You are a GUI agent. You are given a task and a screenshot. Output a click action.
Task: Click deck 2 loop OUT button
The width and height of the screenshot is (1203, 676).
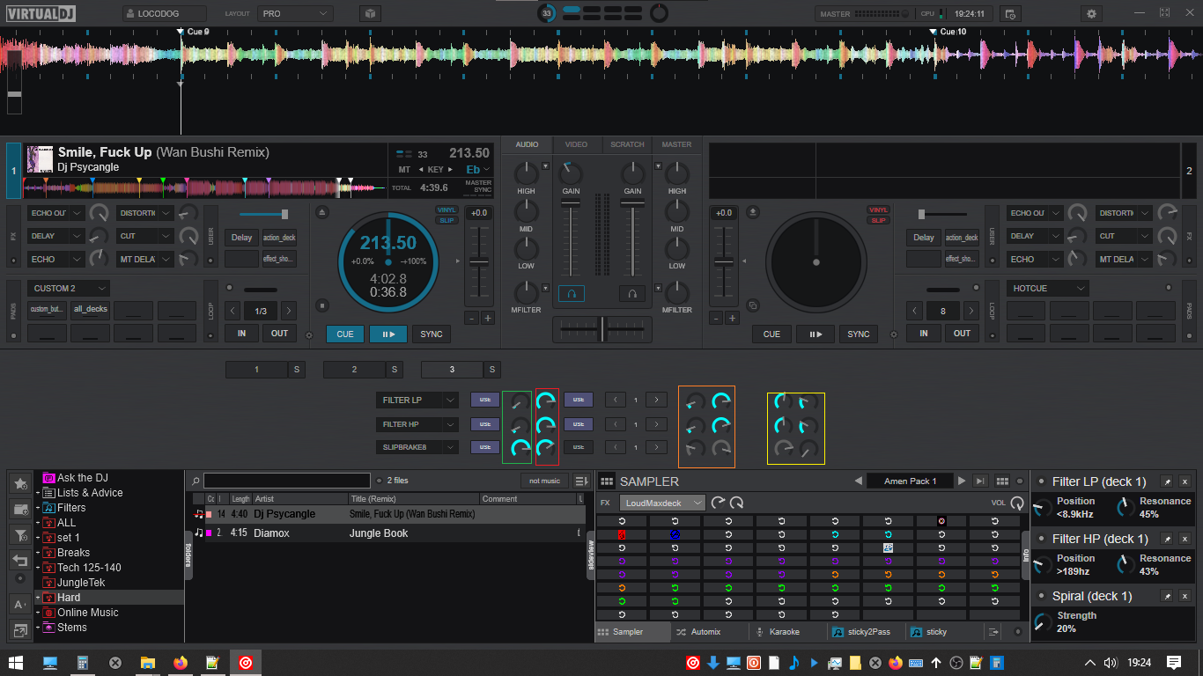click(962, 334)
